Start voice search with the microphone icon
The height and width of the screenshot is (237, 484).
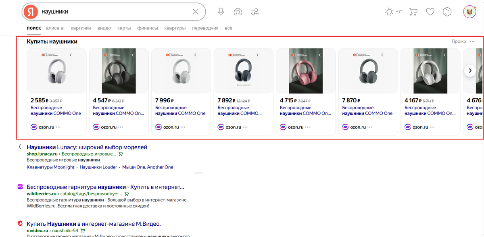[x=221, y=12]
